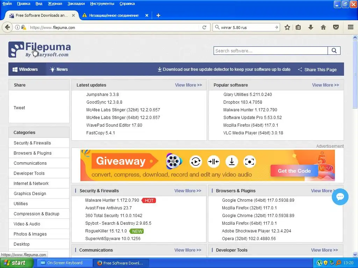Open the Windows start button
This screenshot has height=268, width=358.
[x=16, y=263]
